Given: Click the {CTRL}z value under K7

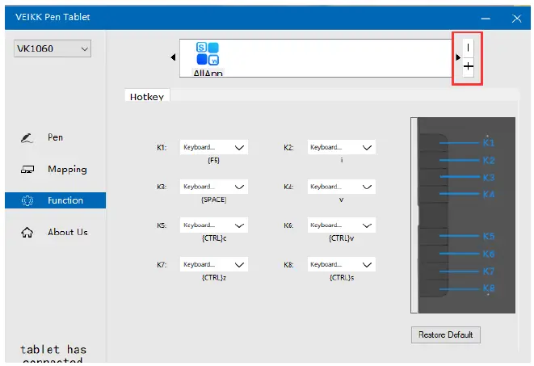Looking at the screenshot, I should [214, 278].
